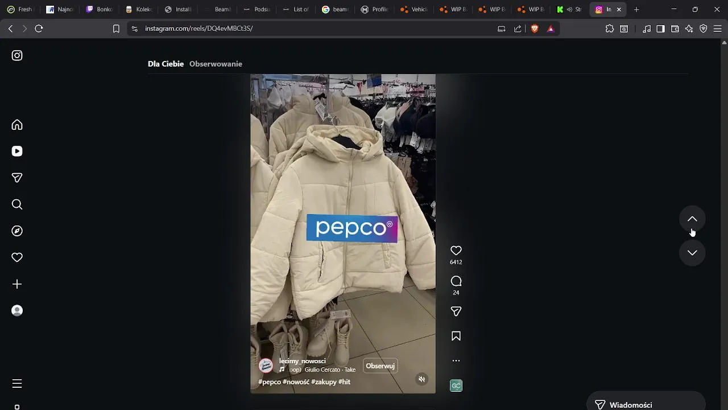Screen dimensions: 728x410
Task: Toggle the browser sidebar panel
Action: coord(660,28)
